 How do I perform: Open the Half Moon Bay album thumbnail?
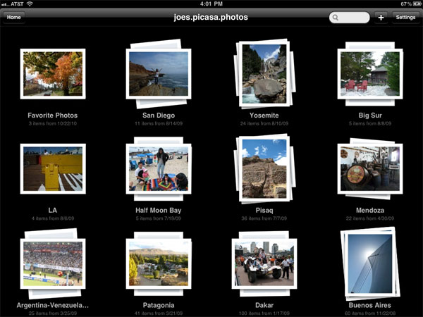tap(159, 169)
